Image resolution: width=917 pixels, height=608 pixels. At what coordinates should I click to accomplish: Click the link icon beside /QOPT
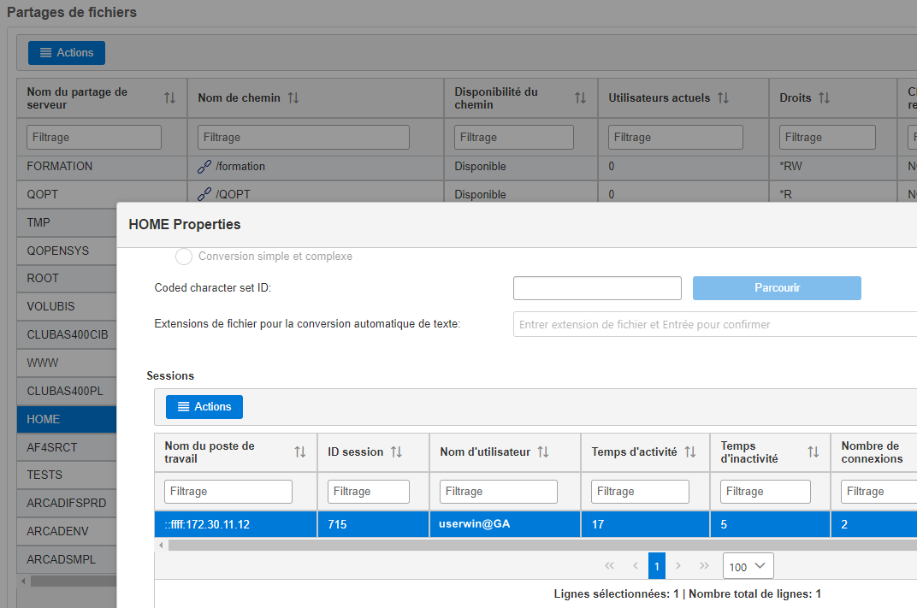click(x=204, y=194)
